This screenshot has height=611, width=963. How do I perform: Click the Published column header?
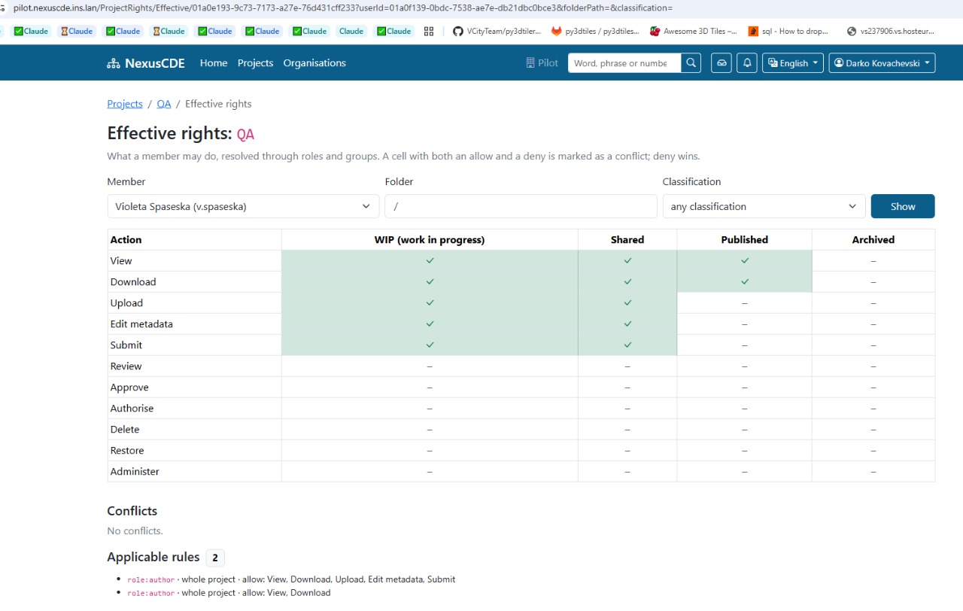click(745, 240)
